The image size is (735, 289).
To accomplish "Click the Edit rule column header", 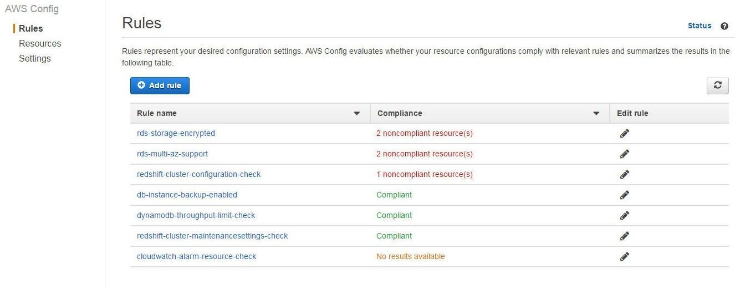I will click(632, 113).
